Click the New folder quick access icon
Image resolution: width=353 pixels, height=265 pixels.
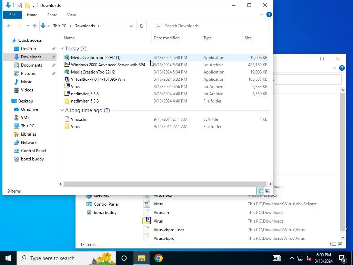27,6
